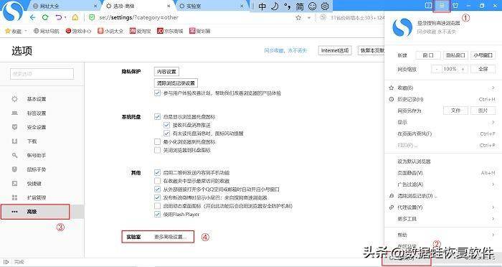502x267 pixels.
Task: Toggle 最小化浏览器到托盘图标 checkbox
Action: 157,141
